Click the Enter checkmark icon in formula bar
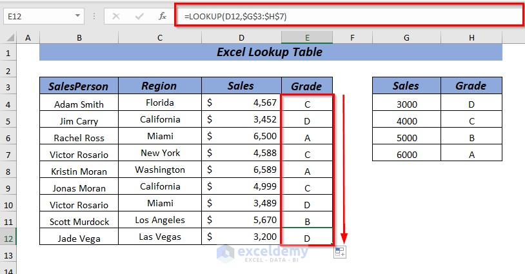The width and height of the screenshot is (525, 274). tap(139, 16)
